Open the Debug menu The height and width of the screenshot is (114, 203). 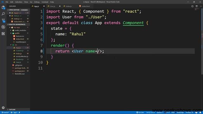point(37,2)
